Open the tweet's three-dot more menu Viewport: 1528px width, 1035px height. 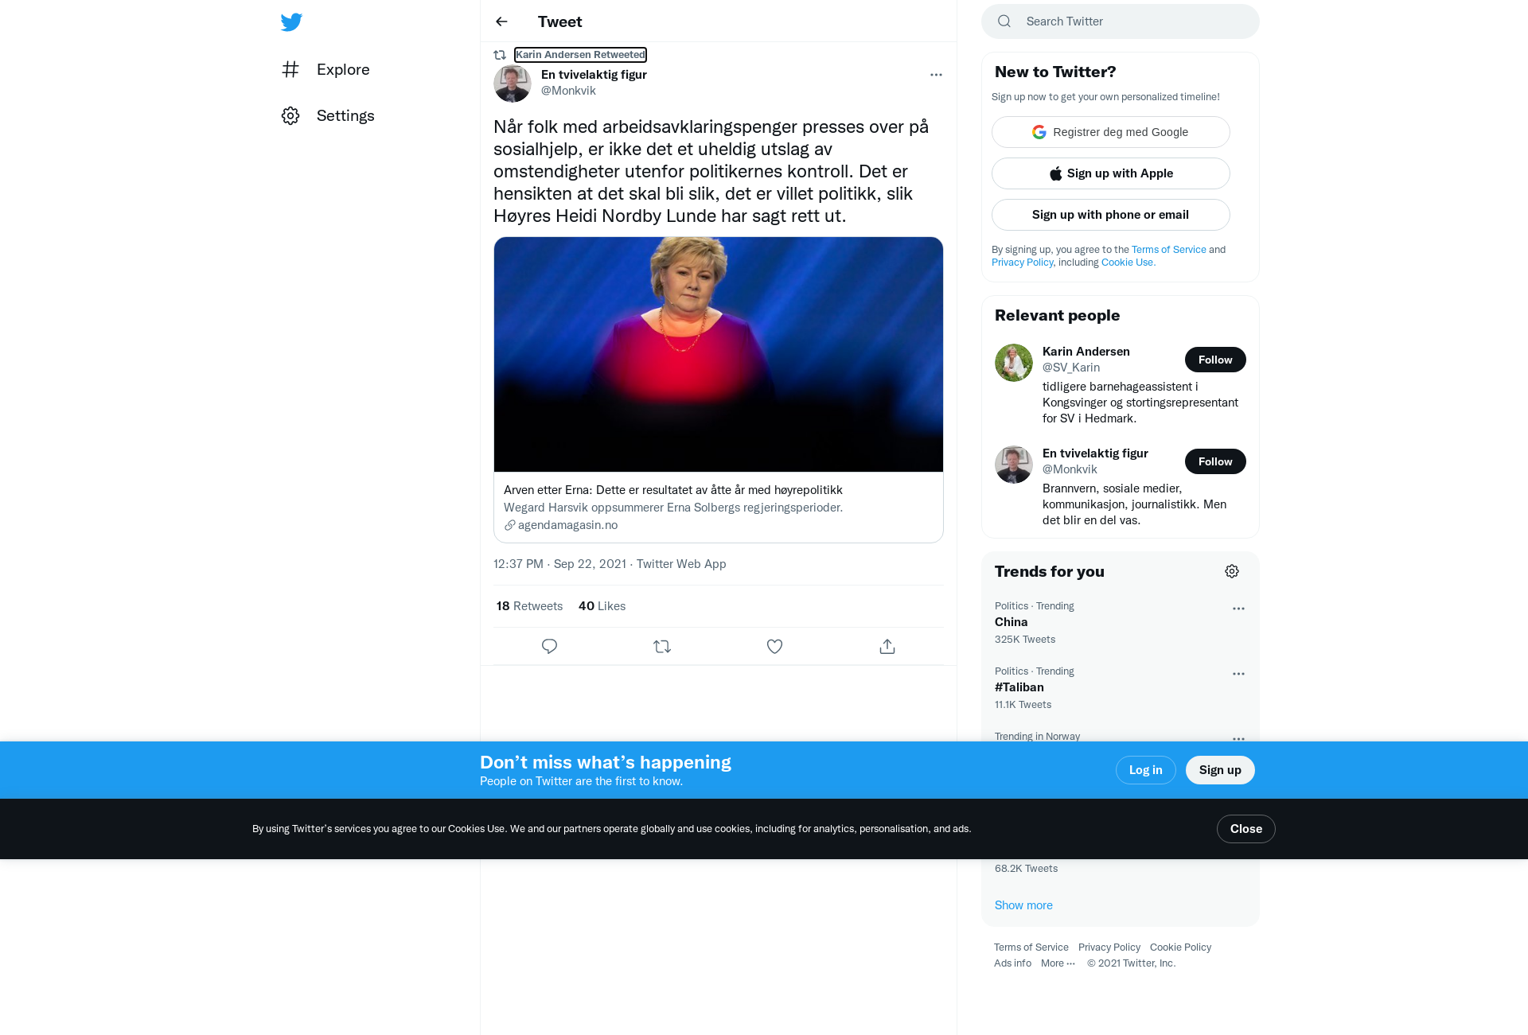936,75
